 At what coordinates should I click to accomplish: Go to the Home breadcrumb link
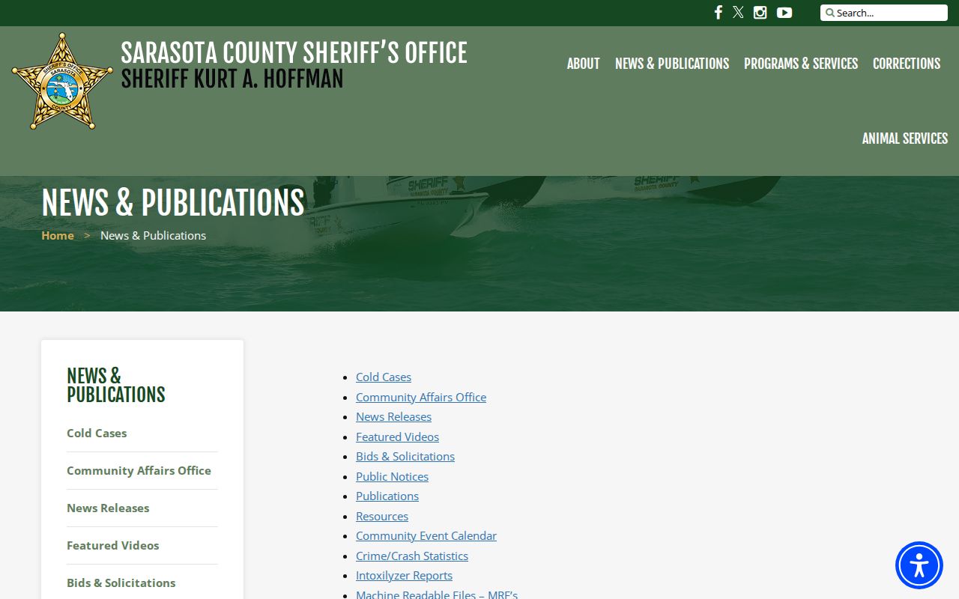58,235
